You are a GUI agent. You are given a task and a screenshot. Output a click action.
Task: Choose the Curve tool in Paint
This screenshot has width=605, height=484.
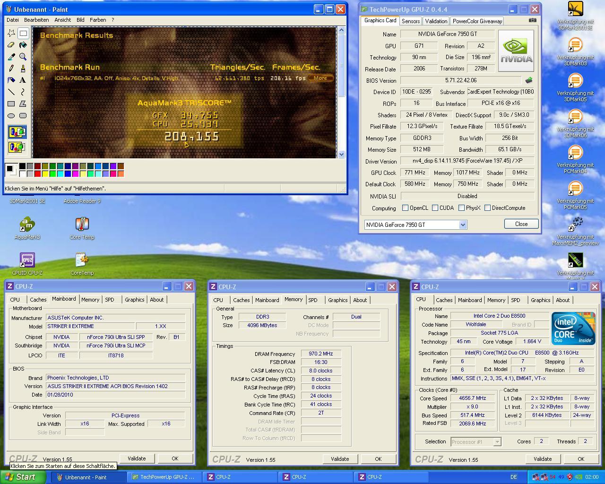click(23, 92)
